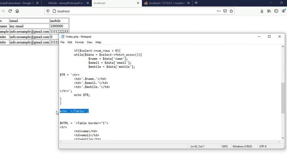287x161 pixels.
Task: Open a new browser tab
Action: point(196,3)
